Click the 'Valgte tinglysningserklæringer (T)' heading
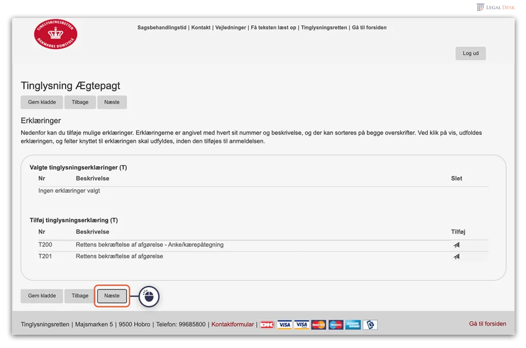 click(x=78, y=167)
